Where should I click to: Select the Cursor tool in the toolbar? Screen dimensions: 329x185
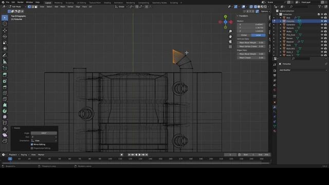(x=5, y=24)
